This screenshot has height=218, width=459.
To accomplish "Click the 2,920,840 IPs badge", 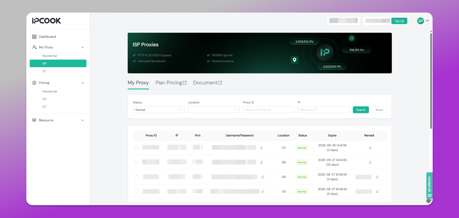I will click(x=332, y=66).
